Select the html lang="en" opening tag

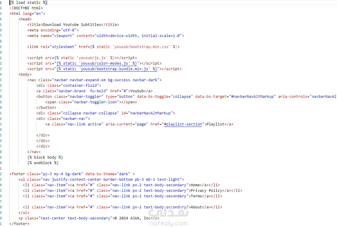pyautogui.click(x=27, y=14)
